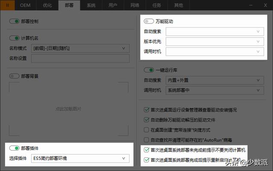Check 自动查找并清理 AutoRun 病毒 option
This screenshot has width=273, height=171.
(146, 140)
